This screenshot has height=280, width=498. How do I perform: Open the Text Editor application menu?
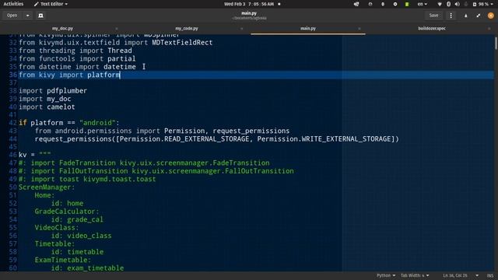(51, 4)
